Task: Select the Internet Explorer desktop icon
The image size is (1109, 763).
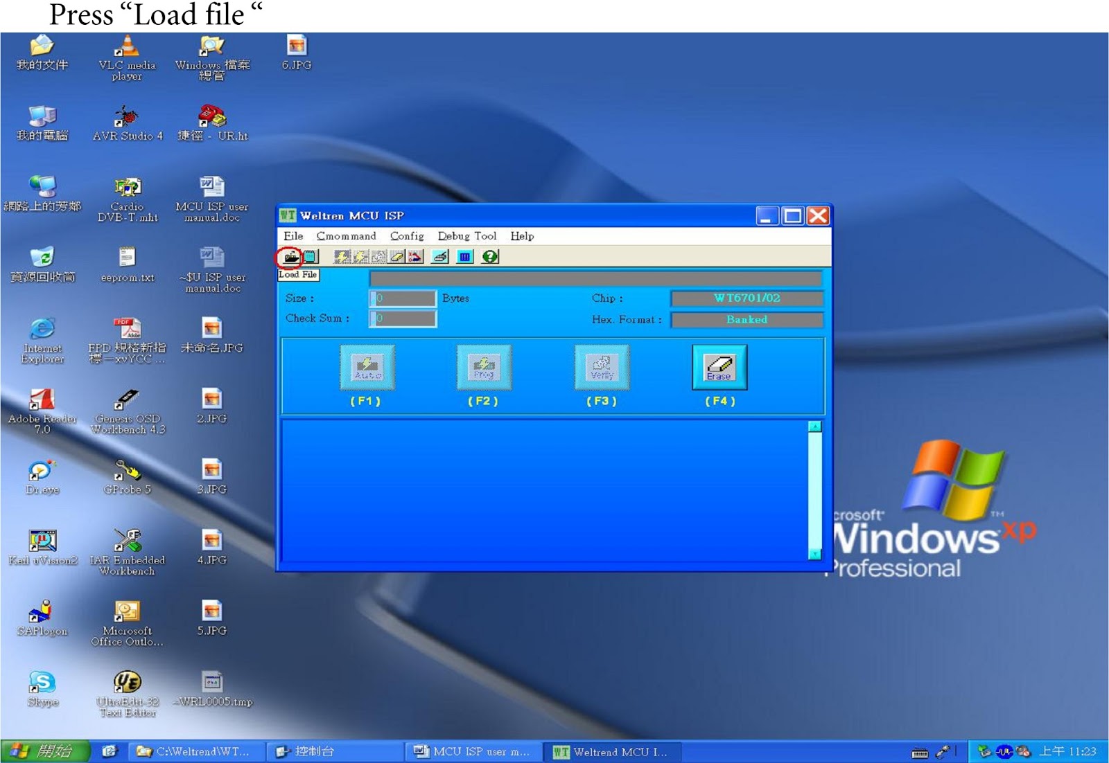Action: [42, 341]
